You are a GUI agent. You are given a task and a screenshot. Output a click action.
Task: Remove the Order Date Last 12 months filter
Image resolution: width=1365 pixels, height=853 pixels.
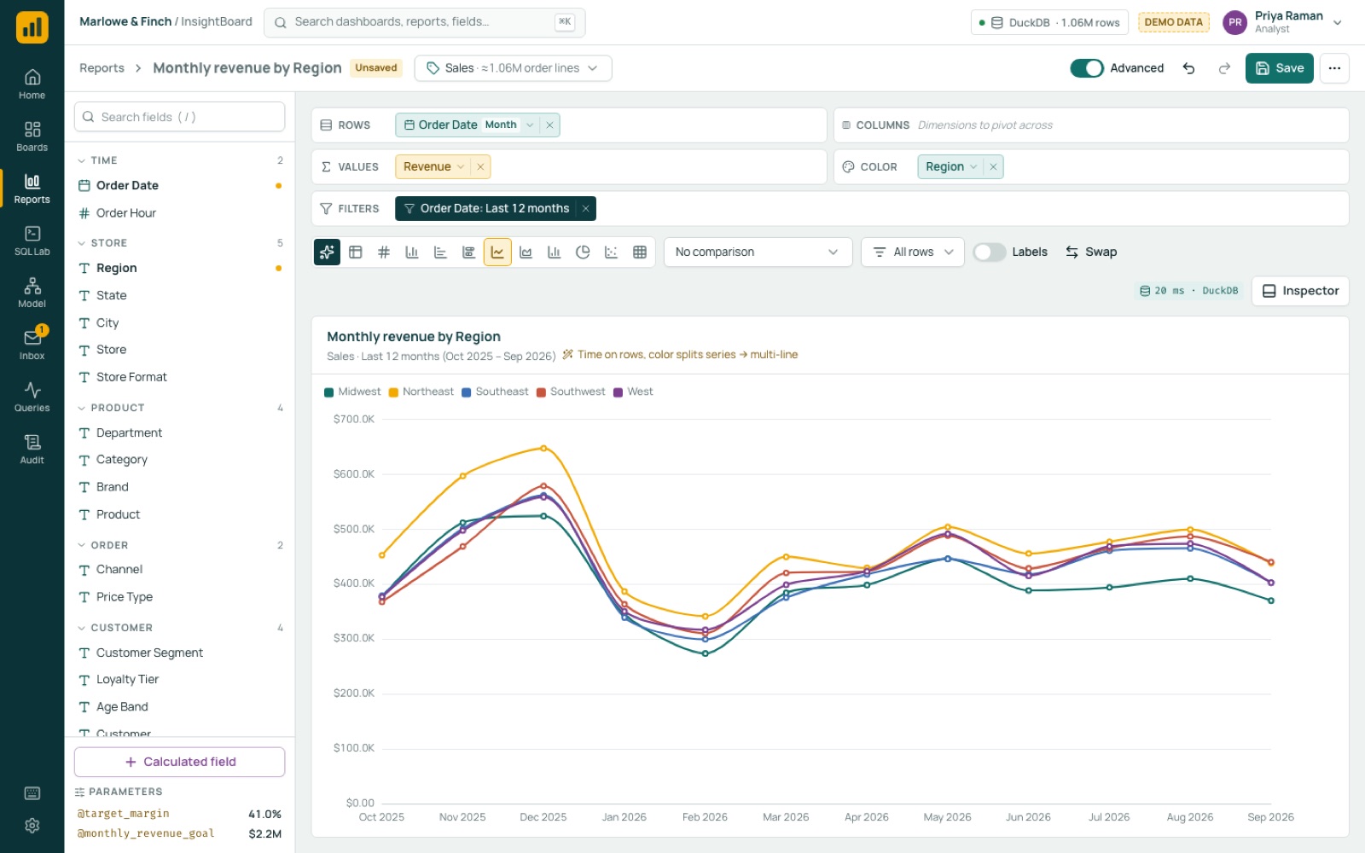[585, 209]
